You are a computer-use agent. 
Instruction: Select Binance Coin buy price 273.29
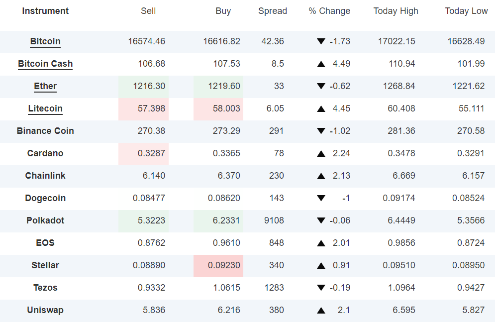(226, 131)
